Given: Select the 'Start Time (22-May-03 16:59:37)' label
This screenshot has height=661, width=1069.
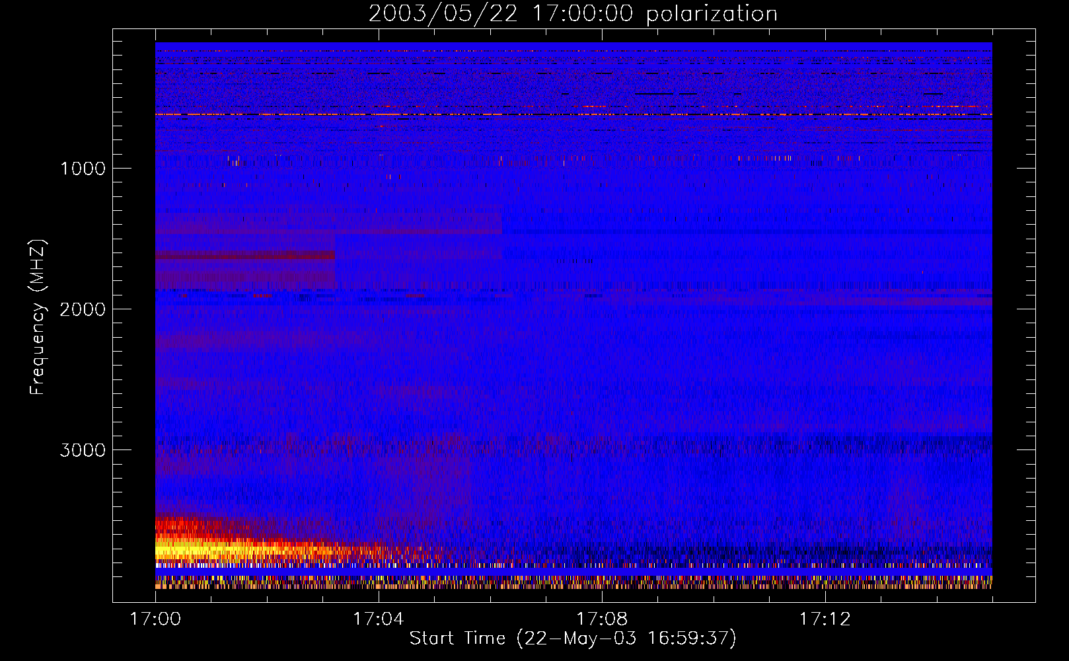Looking at the screenshot, I should [x=573, y=639].
